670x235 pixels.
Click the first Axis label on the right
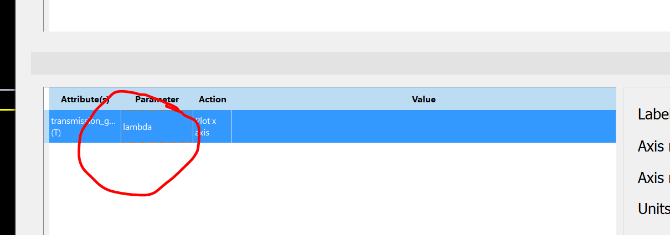point(653,147)
